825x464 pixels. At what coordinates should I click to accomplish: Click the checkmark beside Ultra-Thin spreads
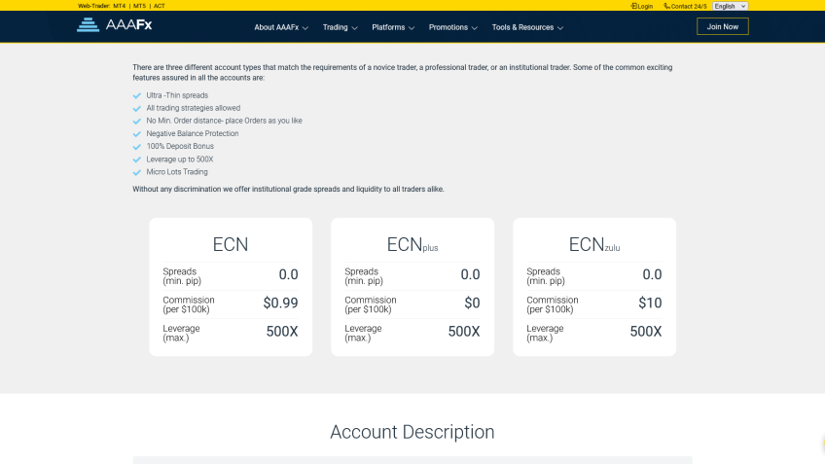click(137, 95)
